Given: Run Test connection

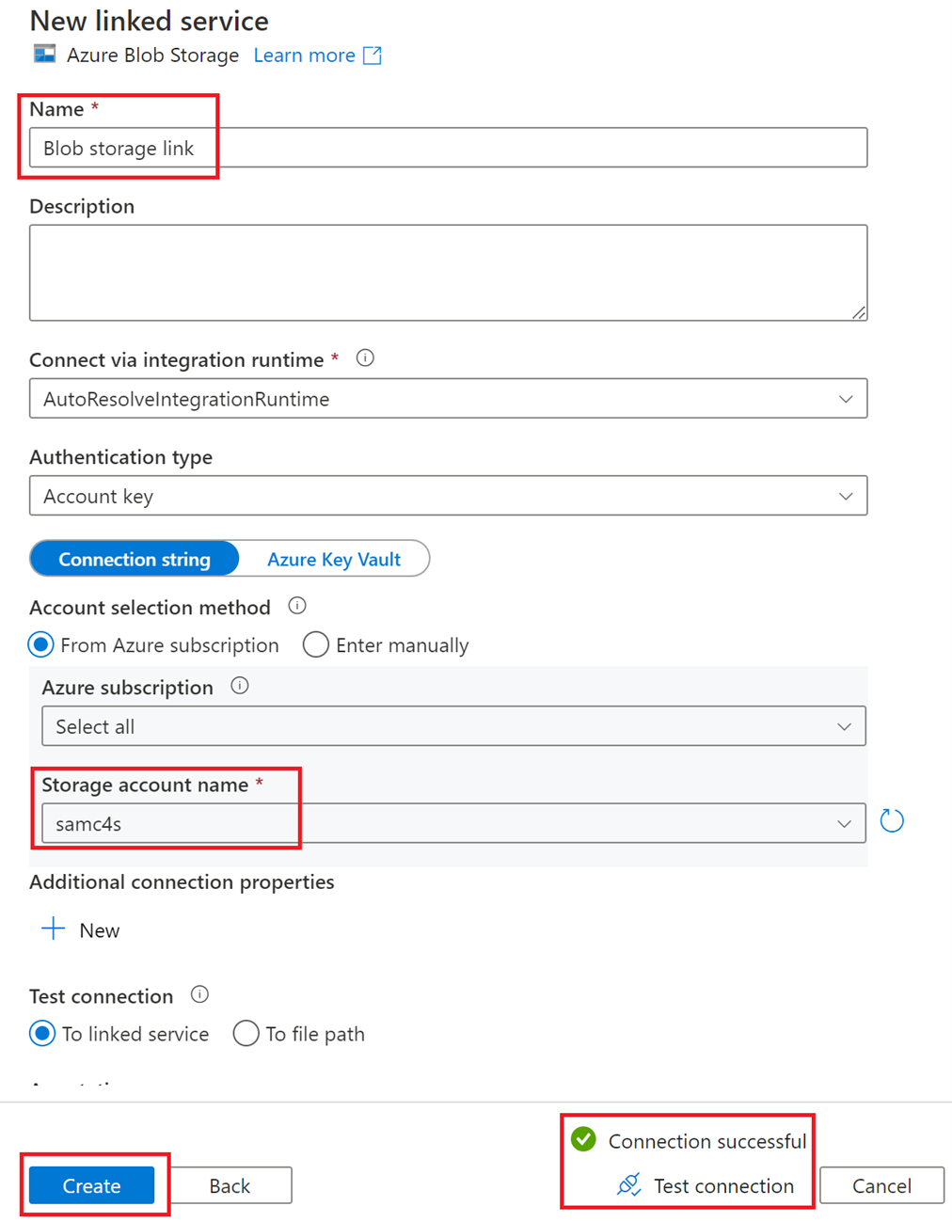Looking at the screenshot, I should tap(706, 1185).
